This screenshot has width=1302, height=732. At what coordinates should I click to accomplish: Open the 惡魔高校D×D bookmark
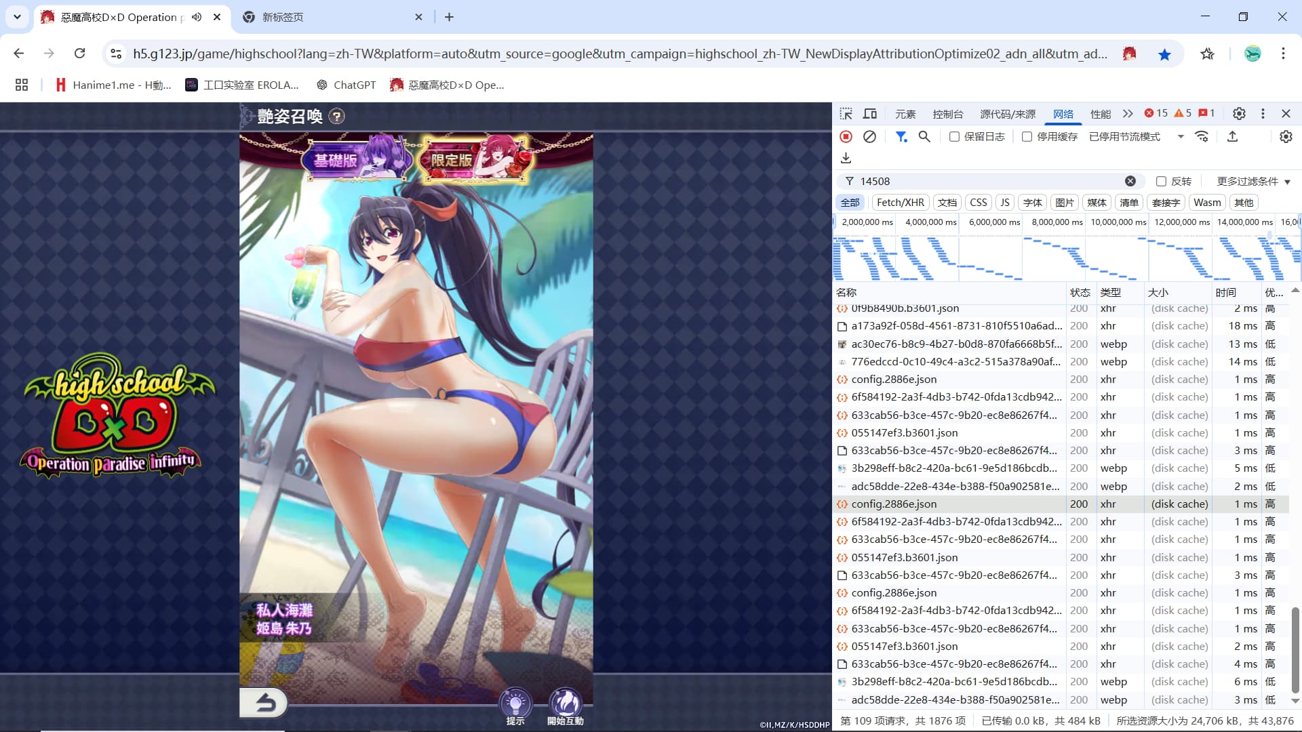(447, 85)
